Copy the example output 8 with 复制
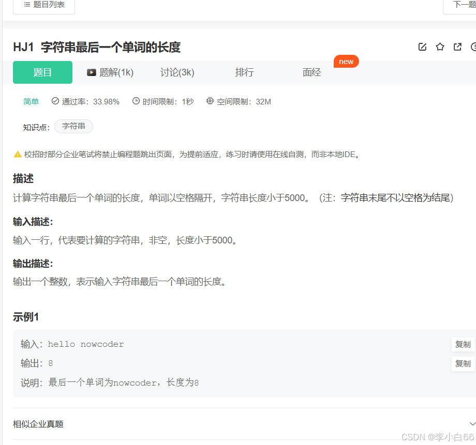Screen dimensions: 476x445 pyautogui.click(x=463, y=363)
